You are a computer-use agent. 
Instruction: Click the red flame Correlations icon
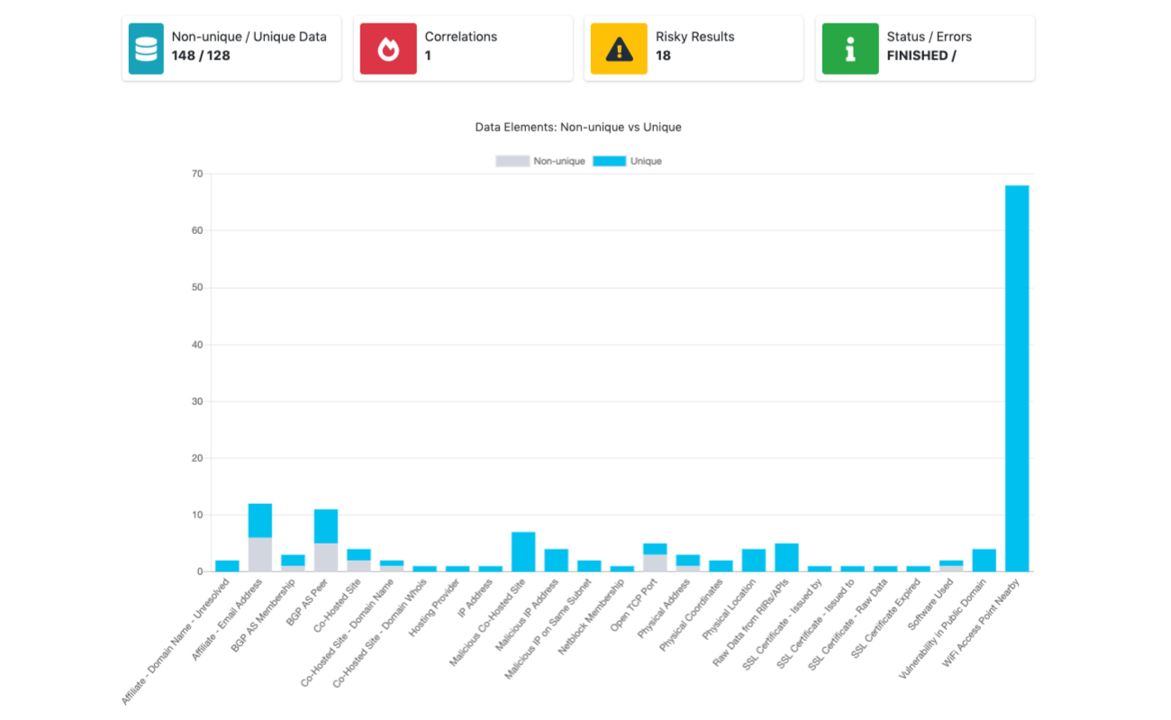click(388, 49)
